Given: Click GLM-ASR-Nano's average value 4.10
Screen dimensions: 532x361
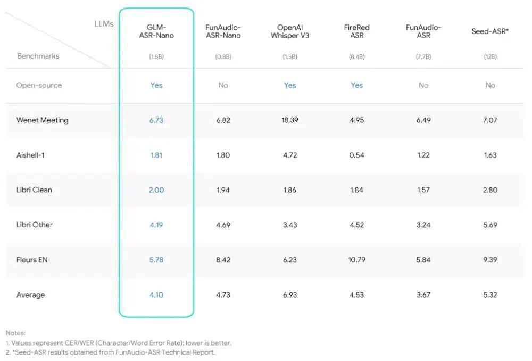Looking at the screenshot, I should (x=156, y=295).
